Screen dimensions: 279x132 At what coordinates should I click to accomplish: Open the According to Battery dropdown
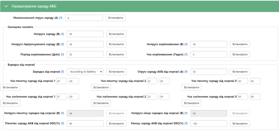coord(85,72)
